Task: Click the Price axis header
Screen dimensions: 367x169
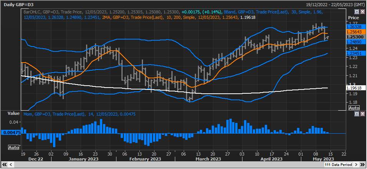Action: pos(354,18)
